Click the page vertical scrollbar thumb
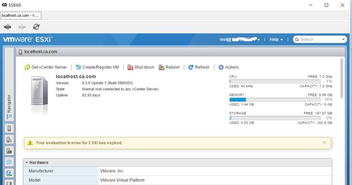 342,78
